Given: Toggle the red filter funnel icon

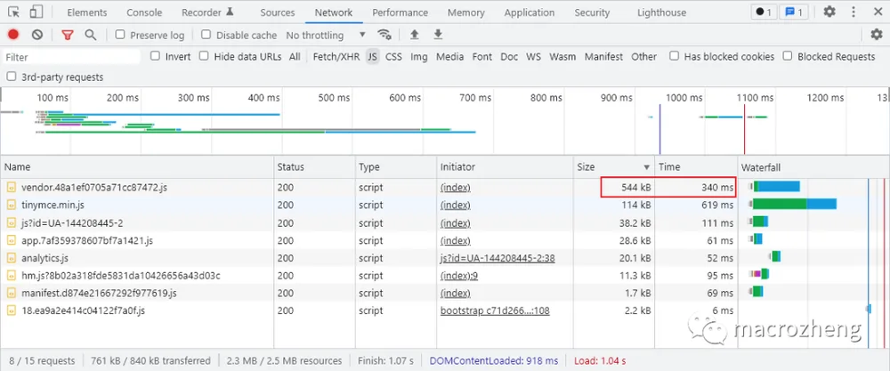Looking at the screenshot, I should [x=68, y=36].
